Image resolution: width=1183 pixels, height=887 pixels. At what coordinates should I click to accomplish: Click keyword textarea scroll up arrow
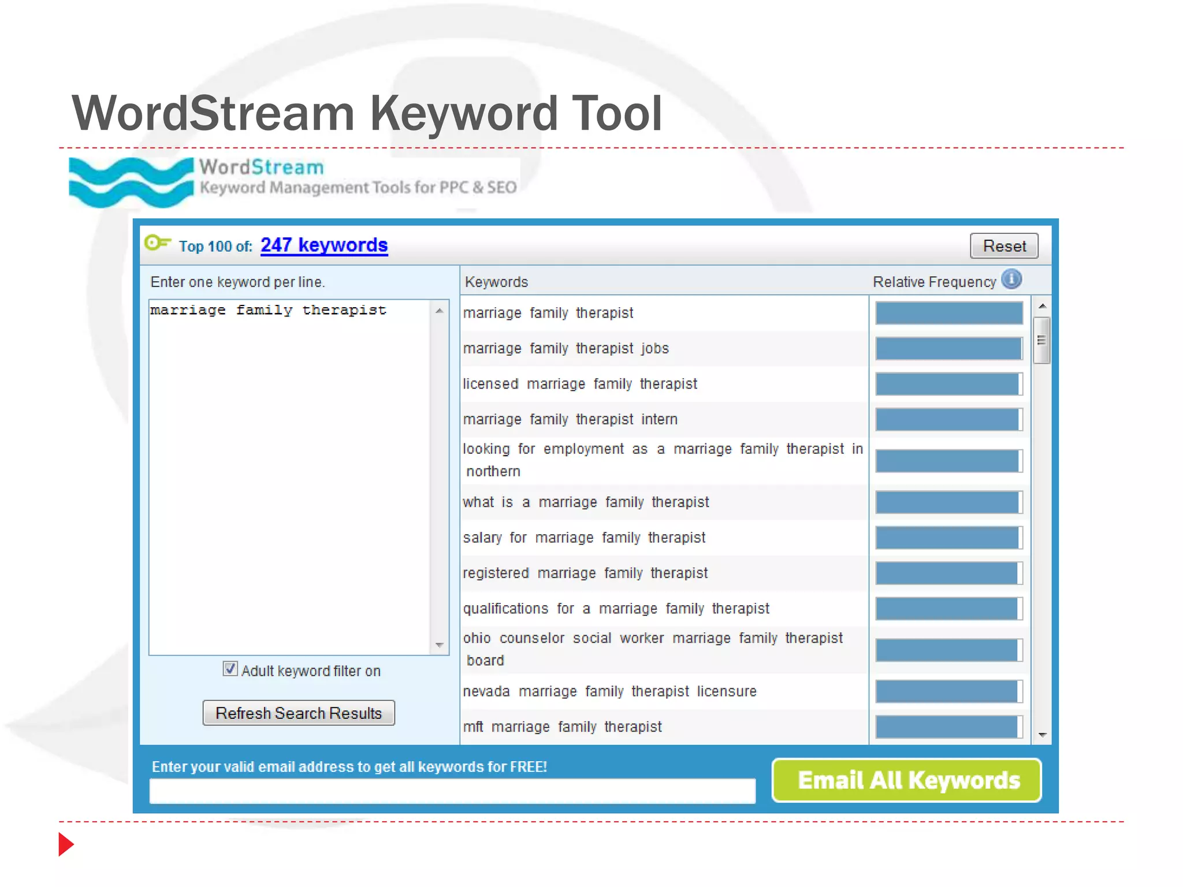click(x=440, y=311)
